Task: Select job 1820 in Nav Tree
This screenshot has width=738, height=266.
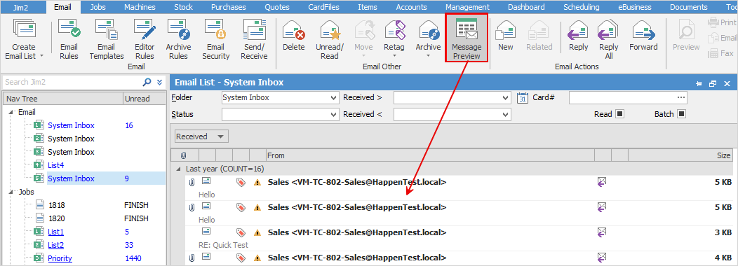Action: pyautogui.click(x=57, y=218)
